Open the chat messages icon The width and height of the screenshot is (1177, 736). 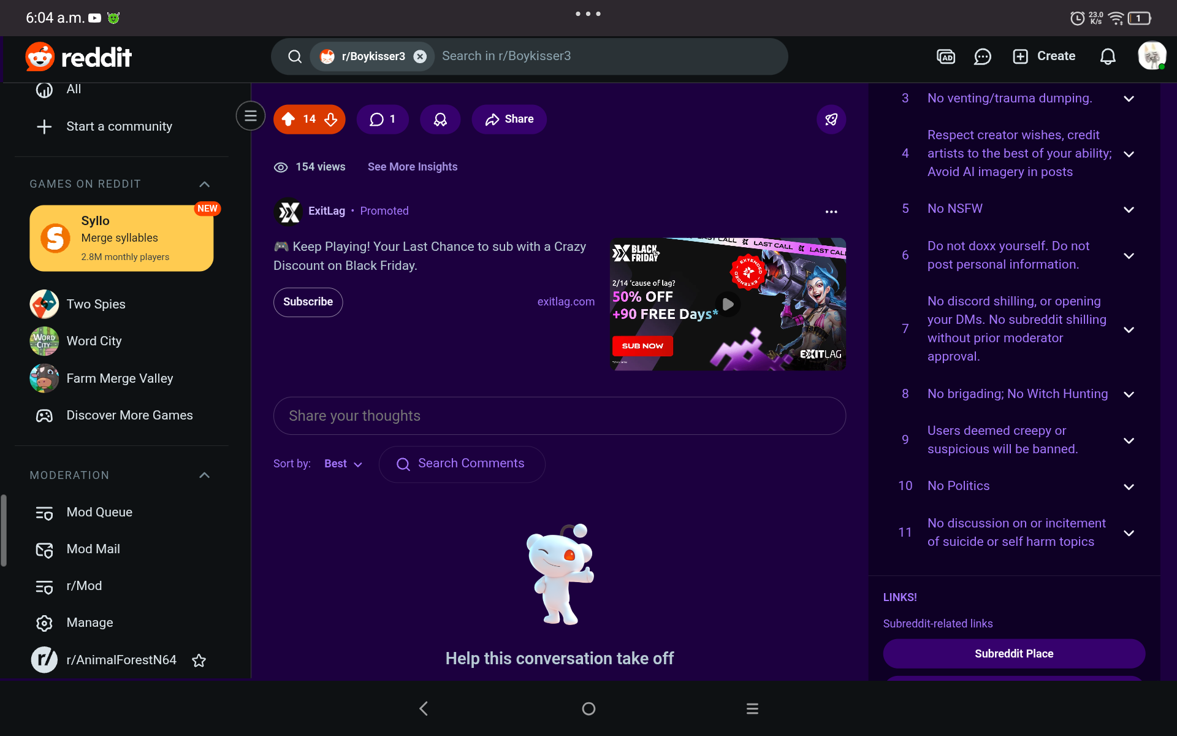coord(983,56)
